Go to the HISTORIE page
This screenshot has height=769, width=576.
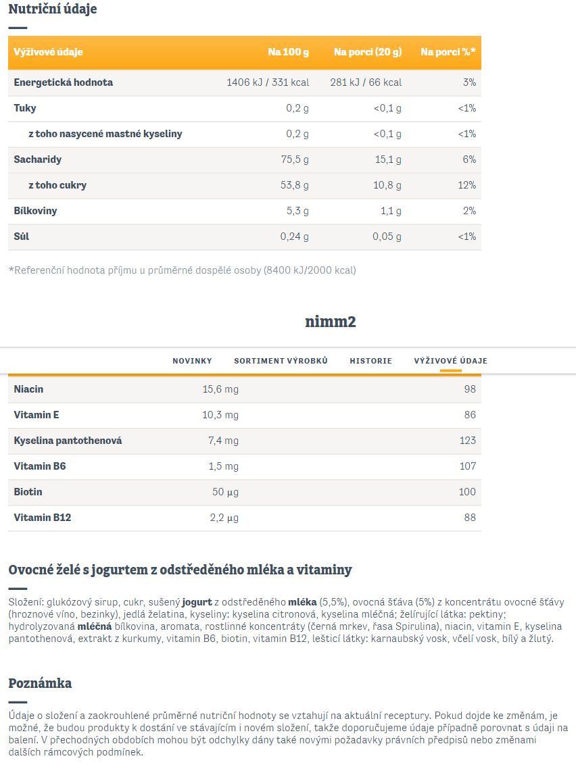tap(371, 361)
